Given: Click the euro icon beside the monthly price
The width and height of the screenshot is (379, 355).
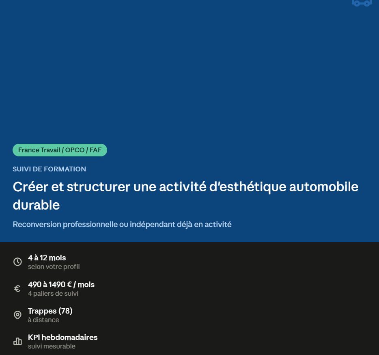Looking at the screenshot, I should click(x=17, y=288).
